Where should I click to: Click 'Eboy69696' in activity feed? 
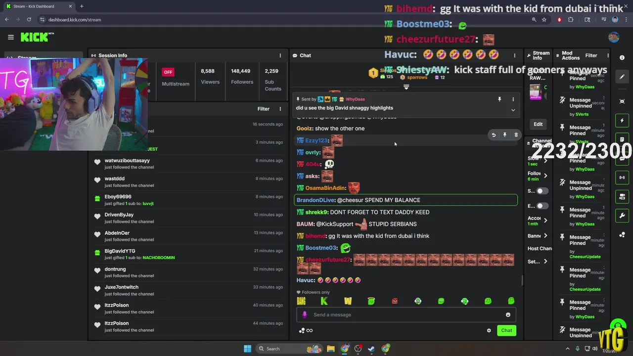118,197
